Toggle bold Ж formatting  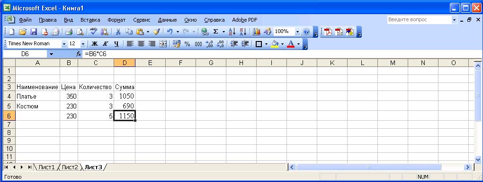[x=95, y=44]
